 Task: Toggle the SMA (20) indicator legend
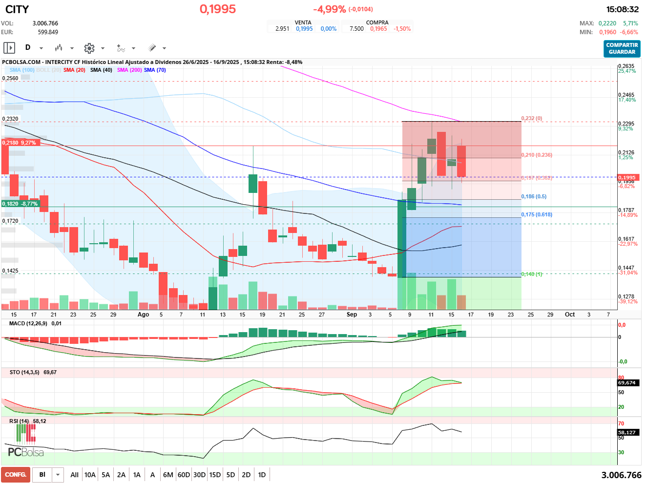coord(74,70)
